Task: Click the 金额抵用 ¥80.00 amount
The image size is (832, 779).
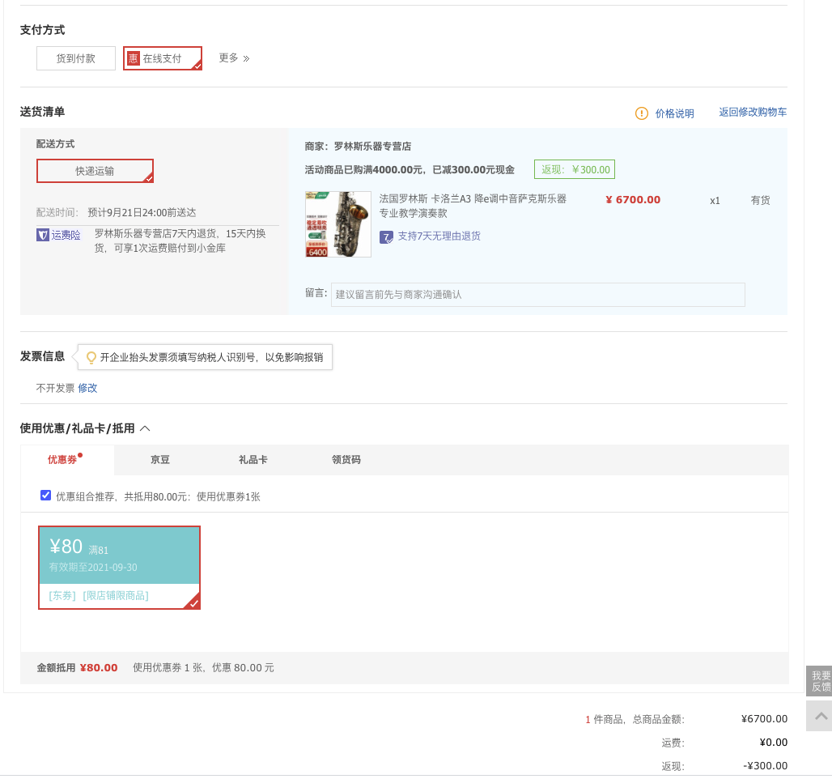Action: point(99,667)
